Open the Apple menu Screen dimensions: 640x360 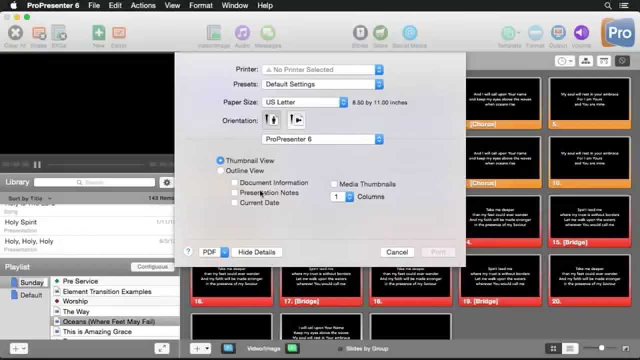tap(13, 5)
